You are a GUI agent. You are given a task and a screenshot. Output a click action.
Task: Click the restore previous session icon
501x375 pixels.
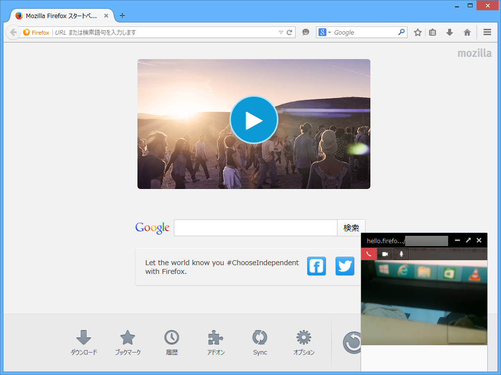click(352, 343)
